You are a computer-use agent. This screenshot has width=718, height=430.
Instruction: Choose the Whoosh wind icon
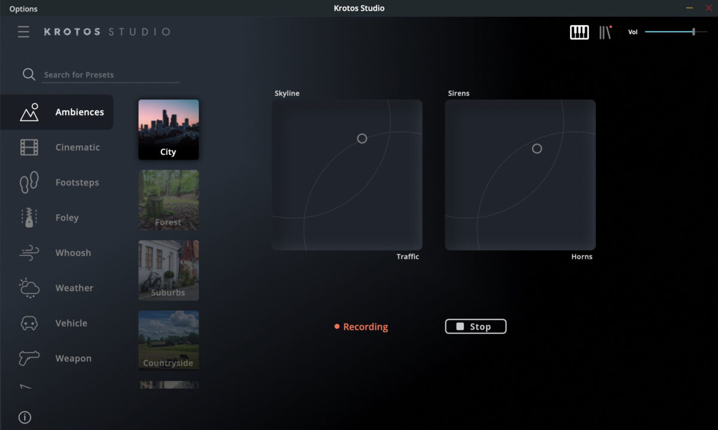click(29, 253)
